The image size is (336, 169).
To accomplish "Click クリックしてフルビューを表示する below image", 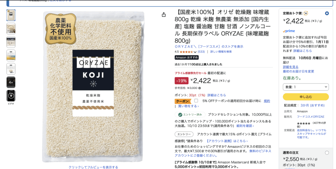I will click(x=93, y=167).
